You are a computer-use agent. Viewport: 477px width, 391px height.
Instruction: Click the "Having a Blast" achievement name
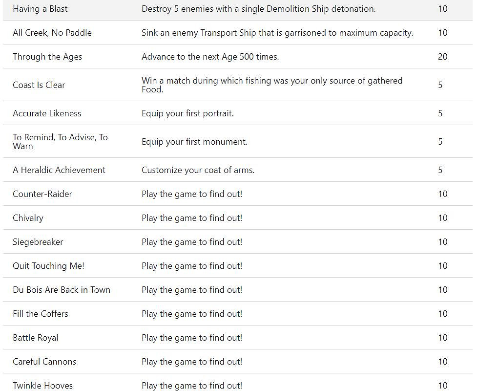[40, 9]
